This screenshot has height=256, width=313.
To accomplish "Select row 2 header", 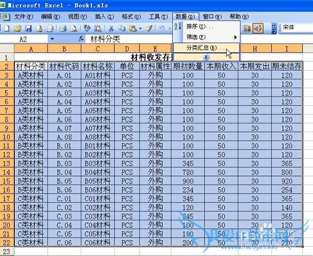I will [x=7, y=66].
